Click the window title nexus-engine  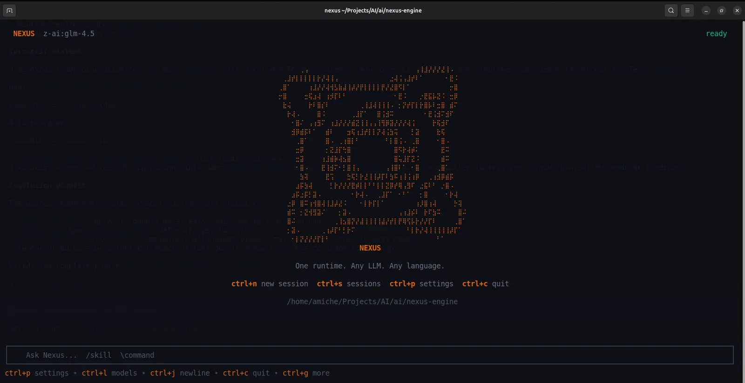pyautogui.click(x=373, y=10)
